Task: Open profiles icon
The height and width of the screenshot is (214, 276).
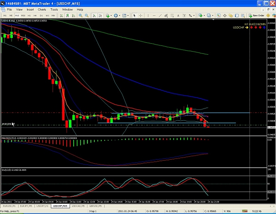Action: (x=209, y=15)
